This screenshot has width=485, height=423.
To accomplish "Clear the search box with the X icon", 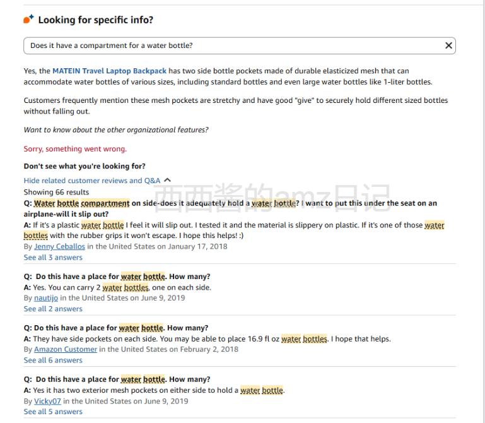I will [448, 45].
